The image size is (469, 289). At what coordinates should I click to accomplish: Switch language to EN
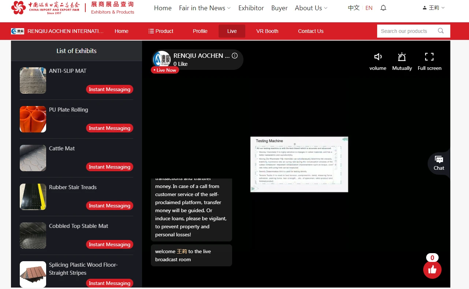pos(369,8)
